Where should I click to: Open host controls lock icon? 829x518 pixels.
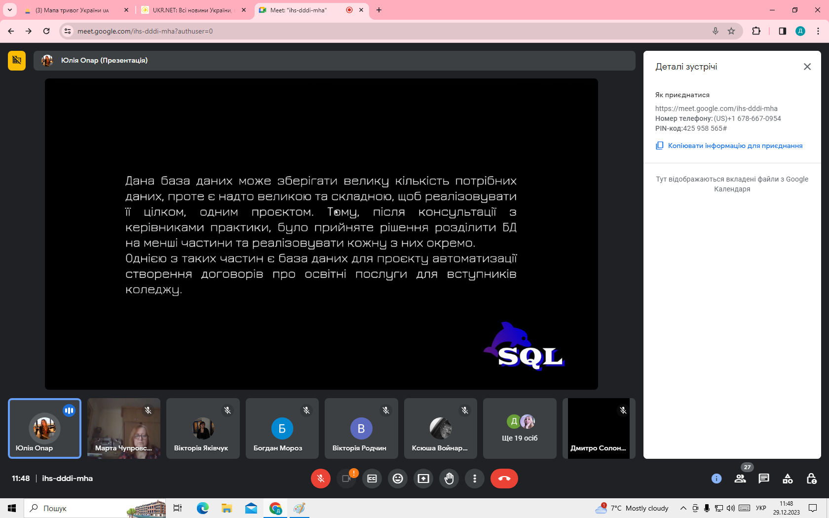point(811,479)
